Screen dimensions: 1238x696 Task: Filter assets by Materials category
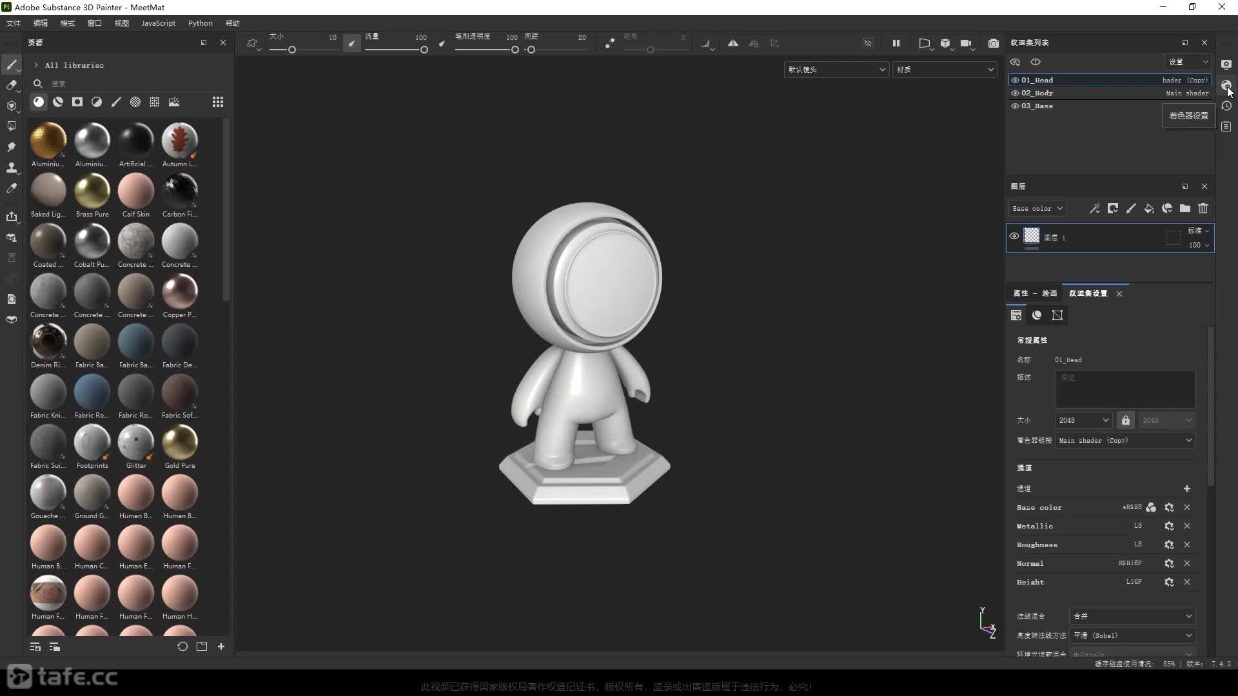click(39, 102)
